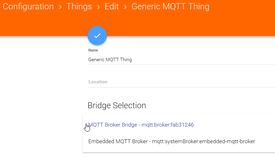
Task: Select the Edit breadcrumb item
Action: click(112, 7)
